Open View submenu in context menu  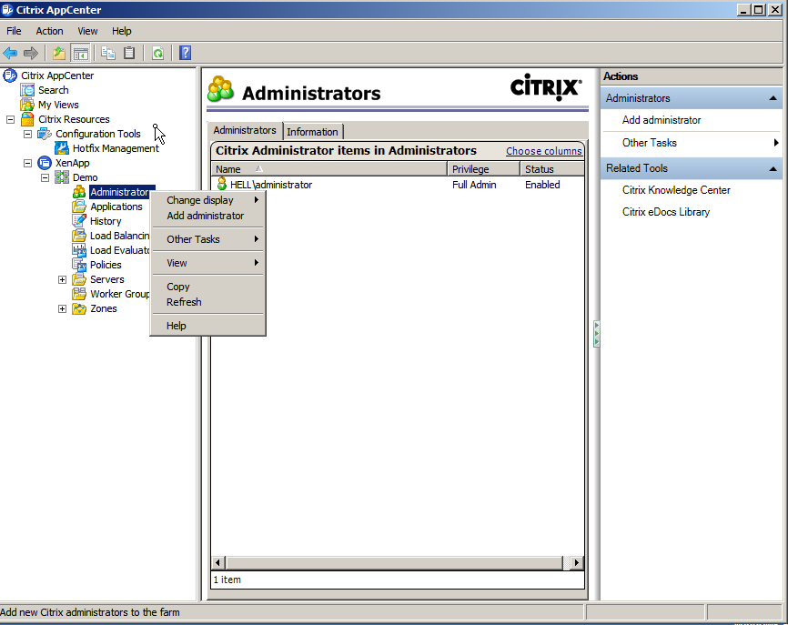(x=207, y=263)
